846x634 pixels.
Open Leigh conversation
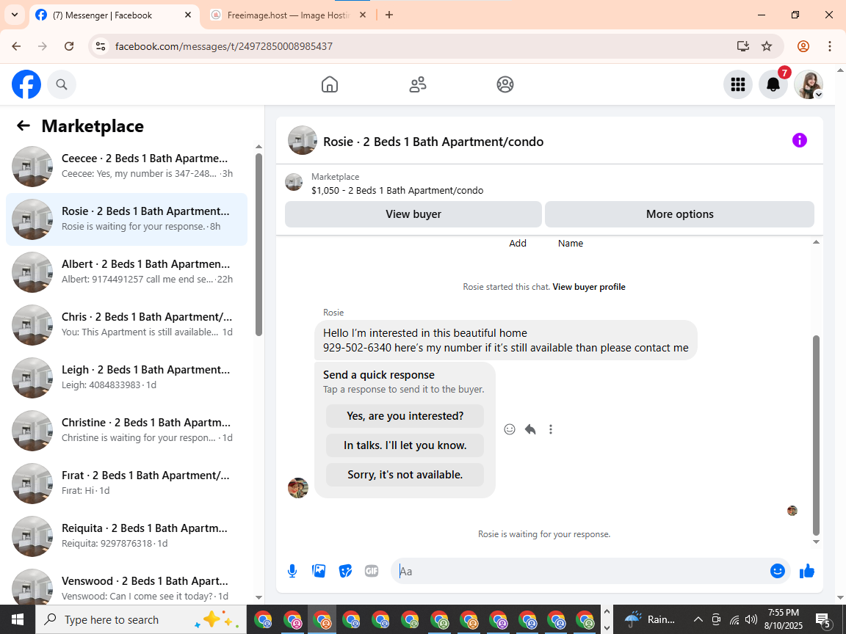click(127, 378)
